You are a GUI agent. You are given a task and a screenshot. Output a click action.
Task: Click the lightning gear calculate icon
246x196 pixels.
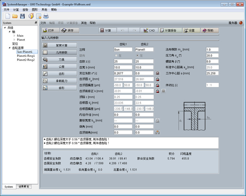31,16
